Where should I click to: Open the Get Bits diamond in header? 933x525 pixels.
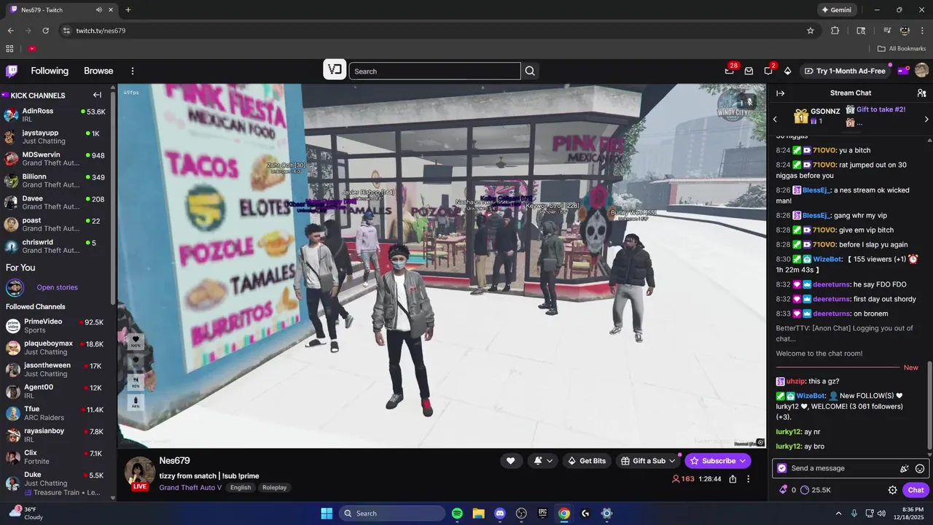[x=787, y=71]
